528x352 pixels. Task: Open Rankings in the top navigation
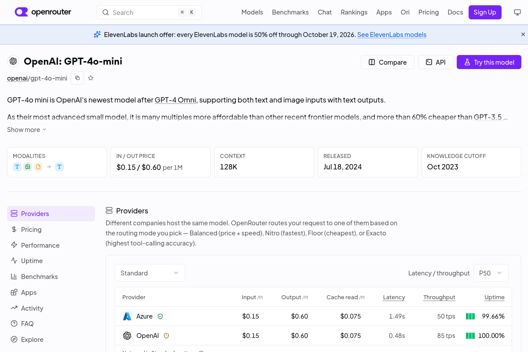tap(354, 12)
